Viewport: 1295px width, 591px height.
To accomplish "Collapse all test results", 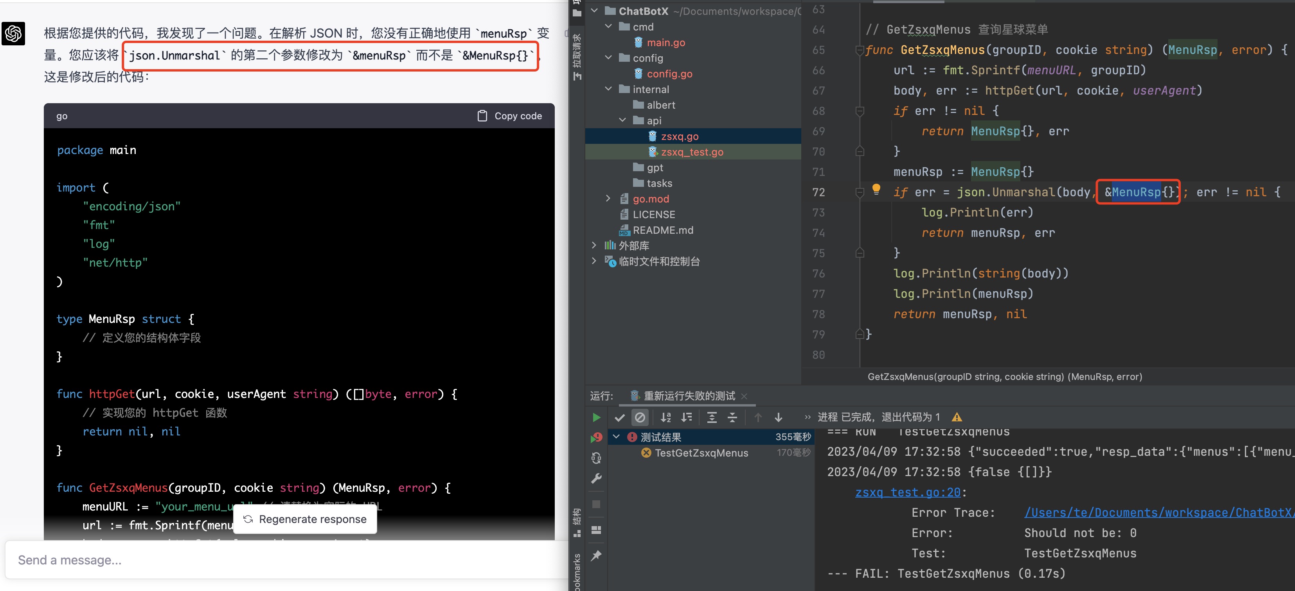I will tap(732, 417).
